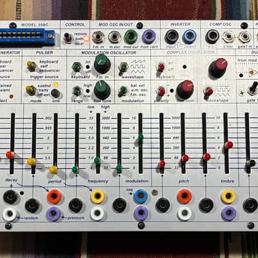The width and height of the screenshot is (258, 258).
Task: Select the m.osc jack
Action: point(114,37)
